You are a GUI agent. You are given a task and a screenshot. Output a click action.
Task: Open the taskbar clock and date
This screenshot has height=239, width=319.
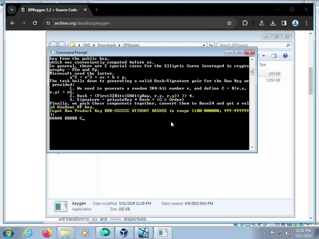303,233
